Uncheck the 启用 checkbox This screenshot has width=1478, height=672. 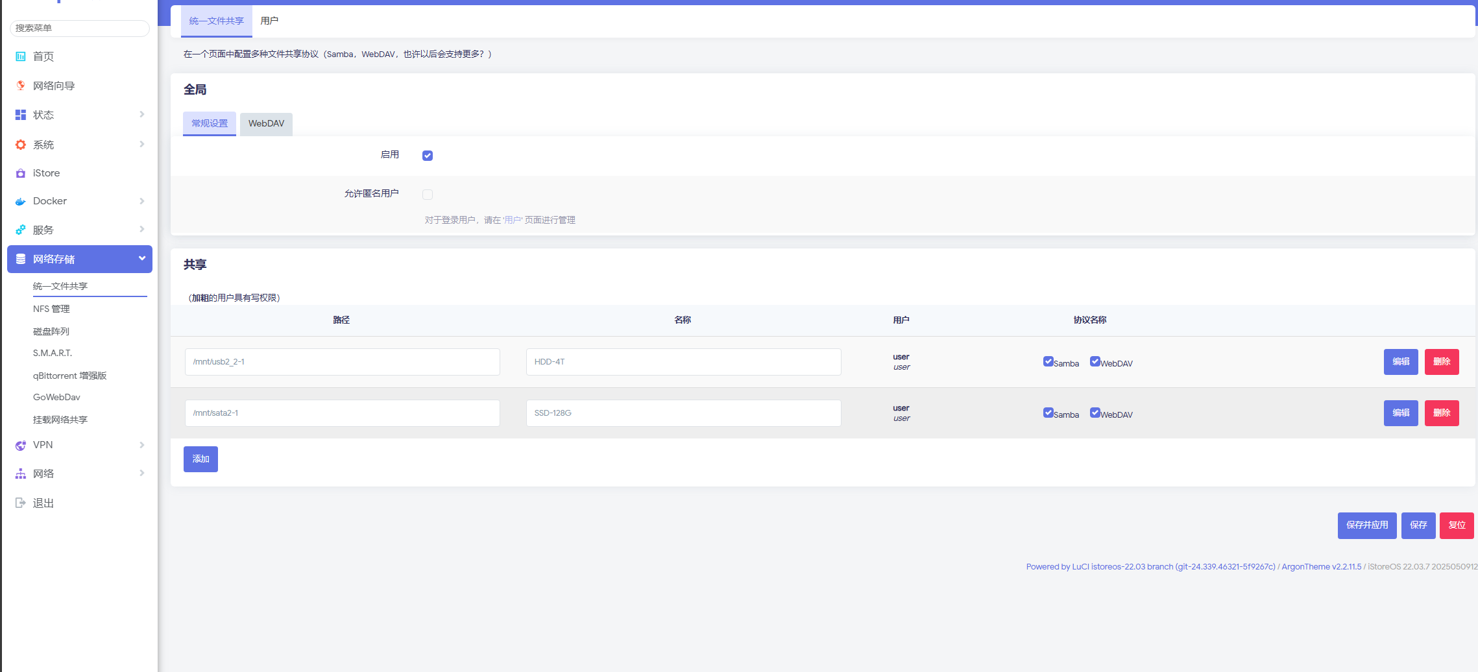428,156
